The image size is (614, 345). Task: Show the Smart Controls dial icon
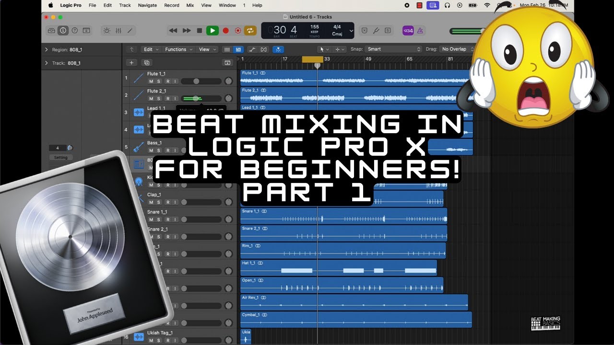(106, 31)
